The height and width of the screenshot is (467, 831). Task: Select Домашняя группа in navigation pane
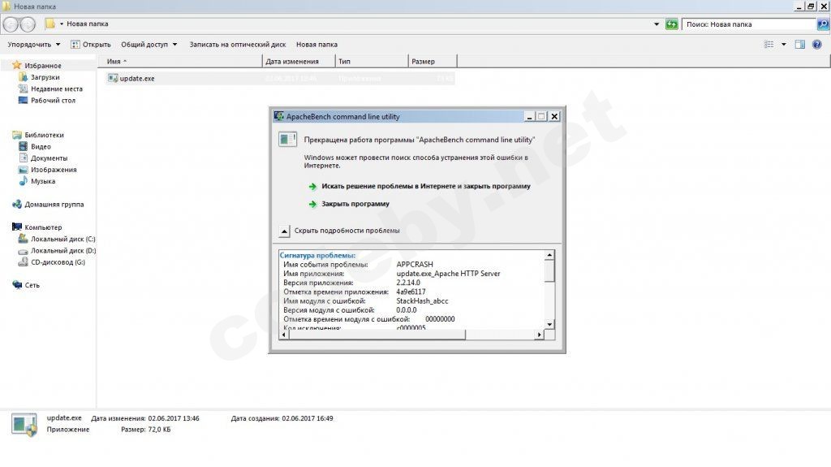pyautogui.click(x=54, y=205)
